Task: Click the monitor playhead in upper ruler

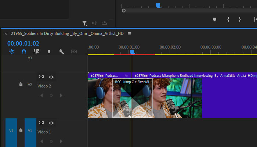Action: (x=158, y=6)
